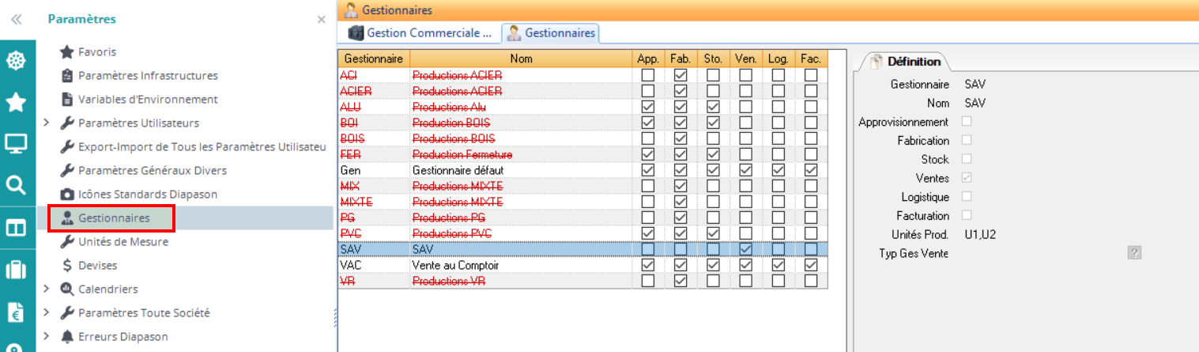Collapse the sidebar with the double chevron
The height and width of the screenshot is (352, 1199).
[16, 20]
